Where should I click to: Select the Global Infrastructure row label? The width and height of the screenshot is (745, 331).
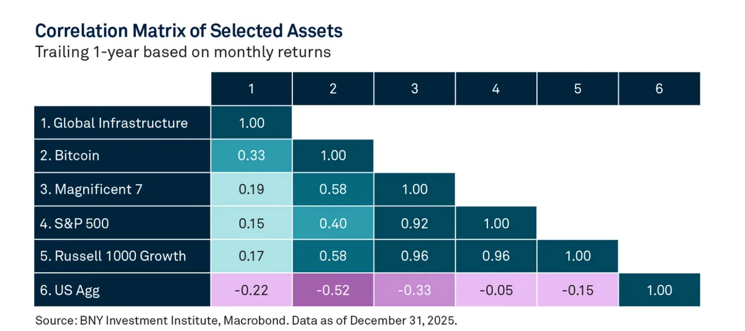coord(114,123)
